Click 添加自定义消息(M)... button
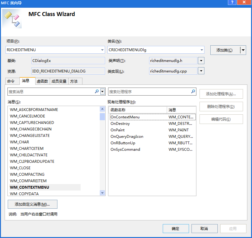The width and height of the screenshot is (252, 238). [x=32, y=204]
